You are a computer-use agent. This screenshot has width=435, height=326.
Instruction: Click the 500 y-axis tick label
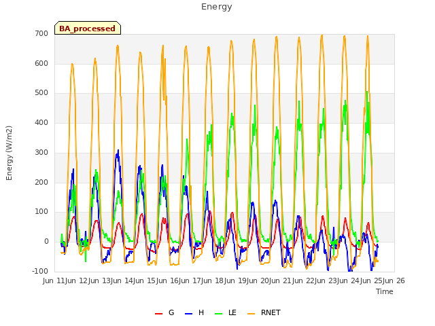pos(41,93)
